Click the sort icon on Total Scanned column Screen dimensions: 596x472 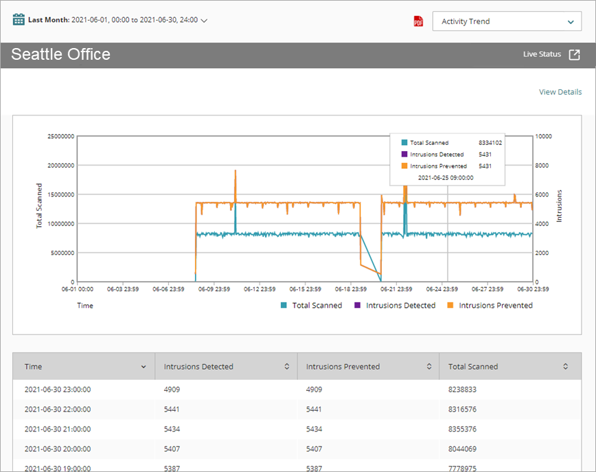tap(565, 366)
